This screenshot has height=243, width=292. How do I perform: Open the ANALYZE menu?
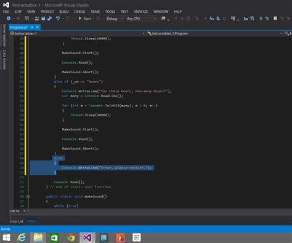pos(141,12)
